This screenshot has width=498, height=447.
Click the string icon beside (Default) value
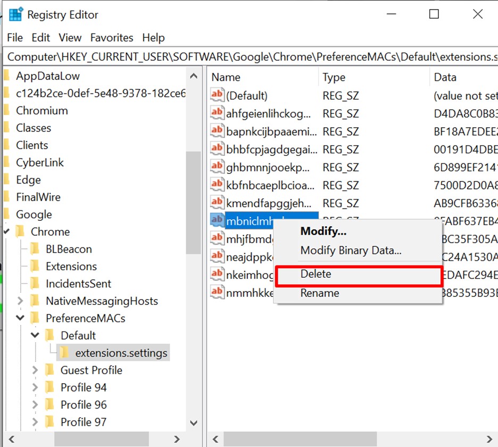point(217,96)
